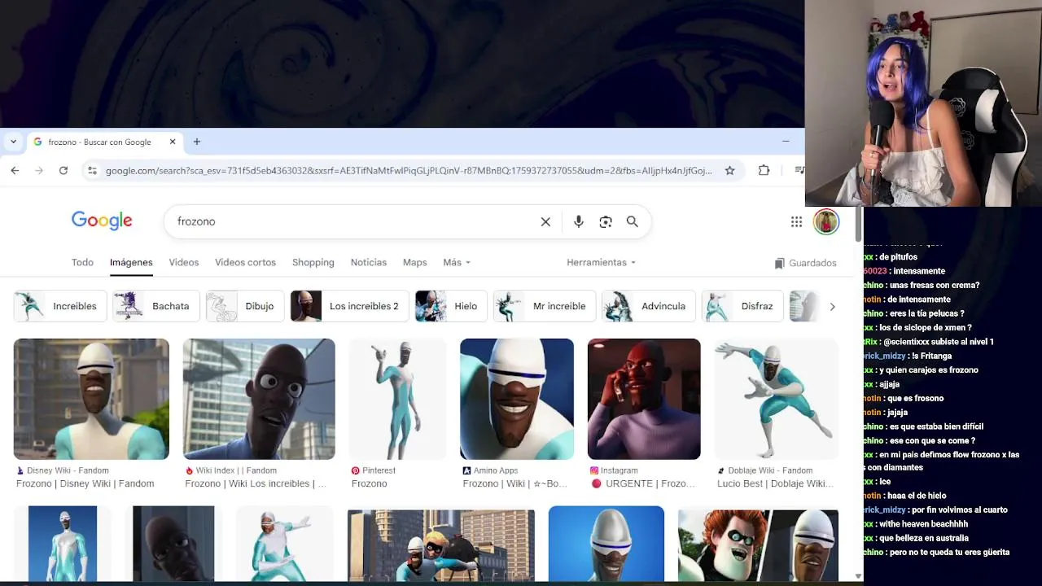This screenshot has height=586, width=1042.
Task: Filter by the Bachata chip
Action: coord(156,306)
